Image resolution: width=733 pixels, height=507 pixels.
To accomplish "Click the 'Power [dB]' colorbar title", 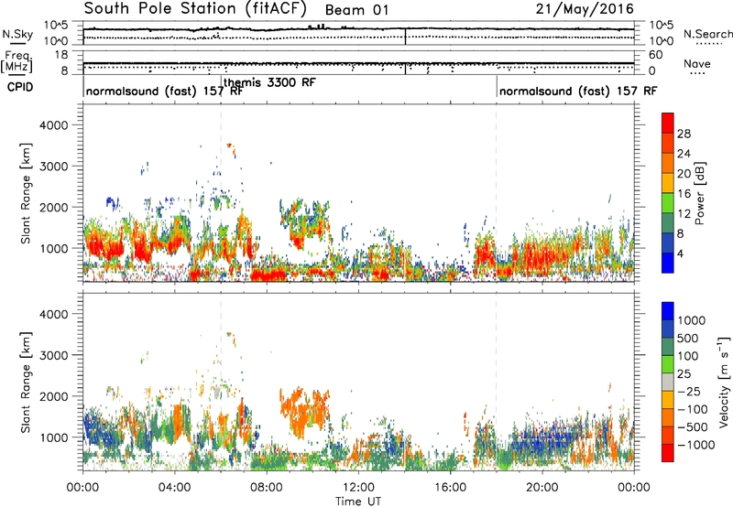I will [x=699, y=194].
